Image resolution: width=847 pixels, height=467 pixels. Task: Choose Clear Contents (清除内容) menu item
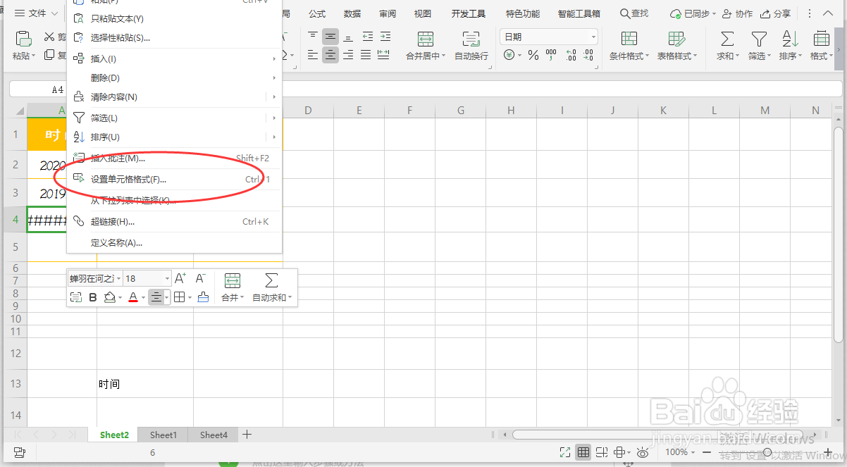point(174,97)
